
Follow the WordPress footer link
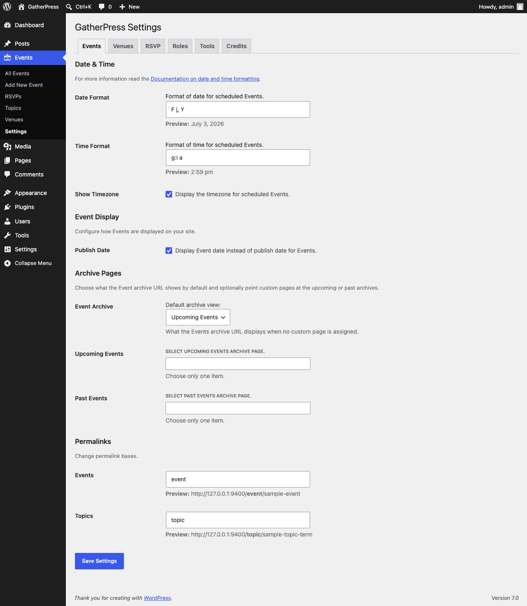click(157, 598)
